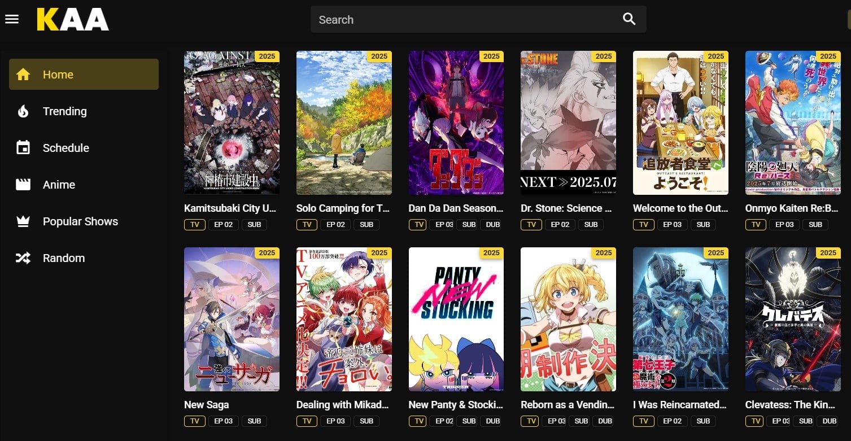Open the hamburger menu icon
The width and height of the screenshot is (851, 441).
tap(12, 19)
